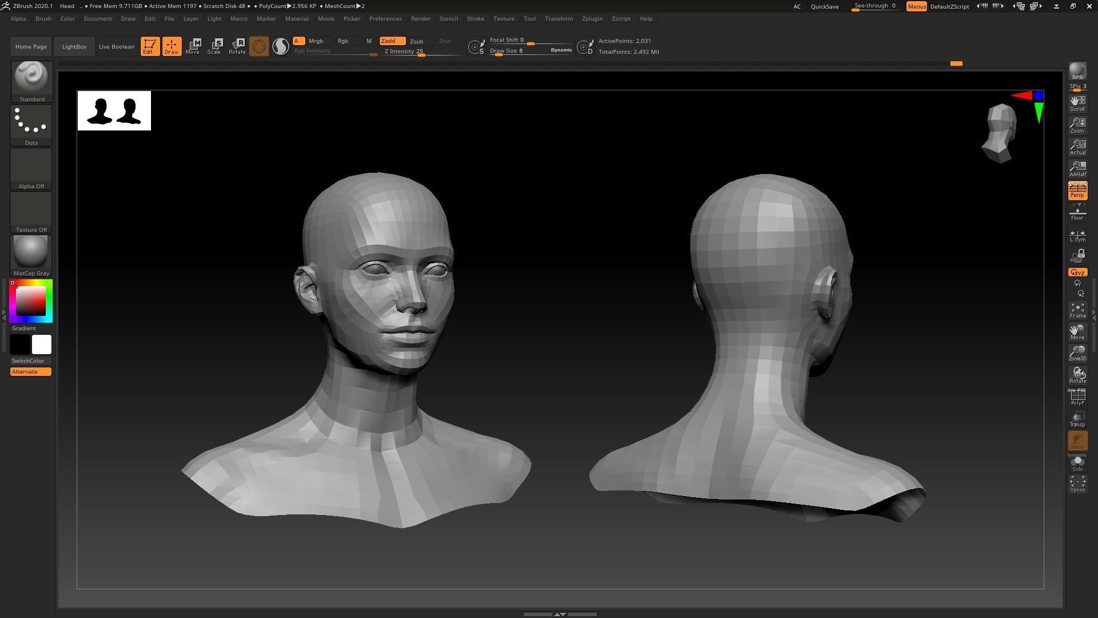The width and height of the screenshot is (1098, 618).
Task: Click the Xpose icon
Action: coord(1077,484)
